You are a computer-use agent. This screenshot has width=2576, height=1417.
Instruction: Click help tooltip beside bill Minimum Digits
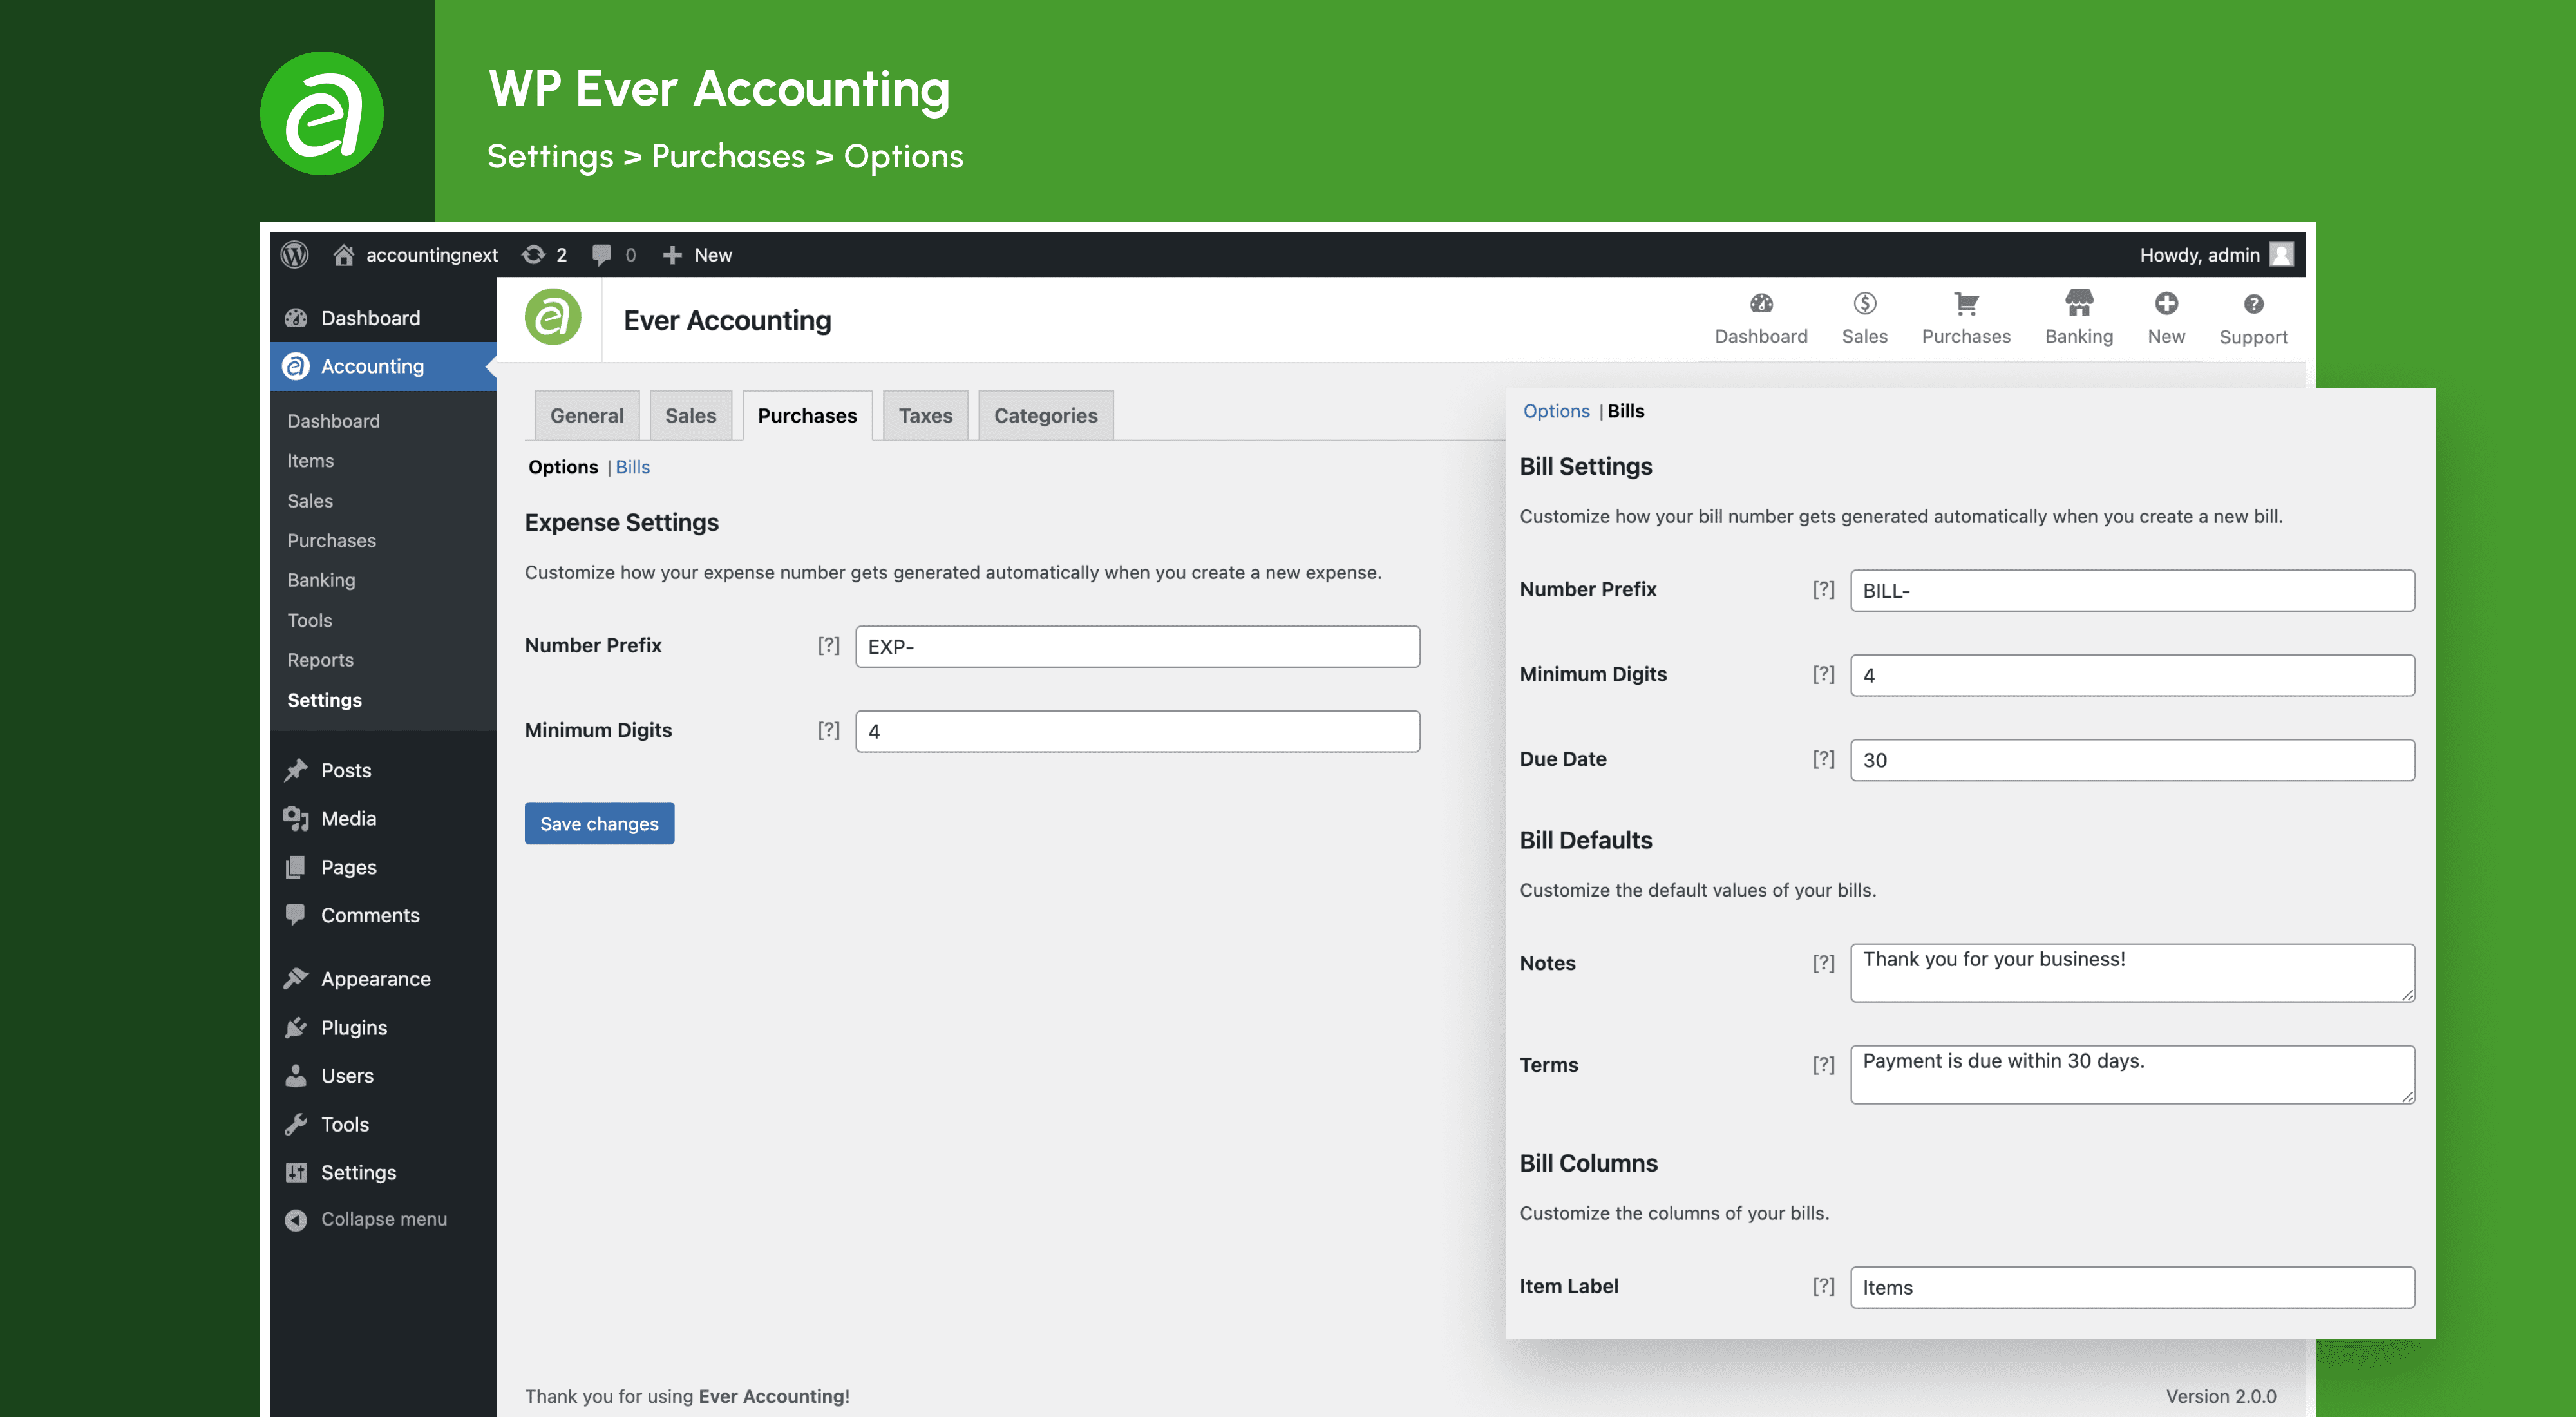[1823, 674]
